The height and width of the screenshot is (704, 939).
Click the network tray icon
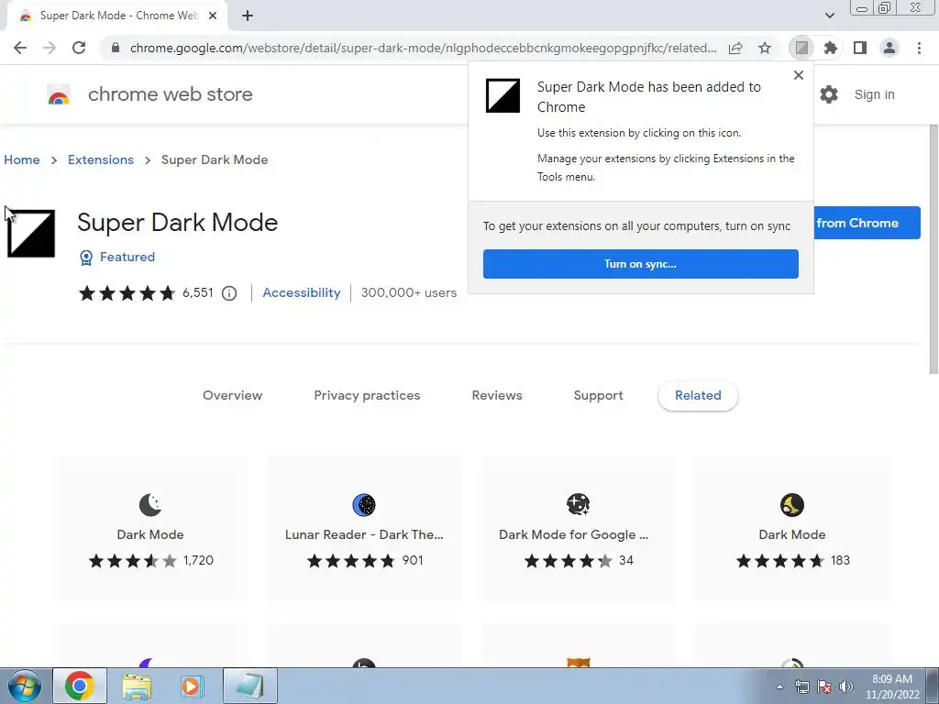point(802,687)
